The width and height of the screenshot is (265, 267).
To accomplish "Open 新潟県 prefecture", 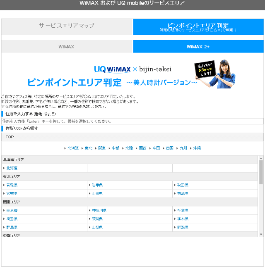I will click(x=183, y=227).
